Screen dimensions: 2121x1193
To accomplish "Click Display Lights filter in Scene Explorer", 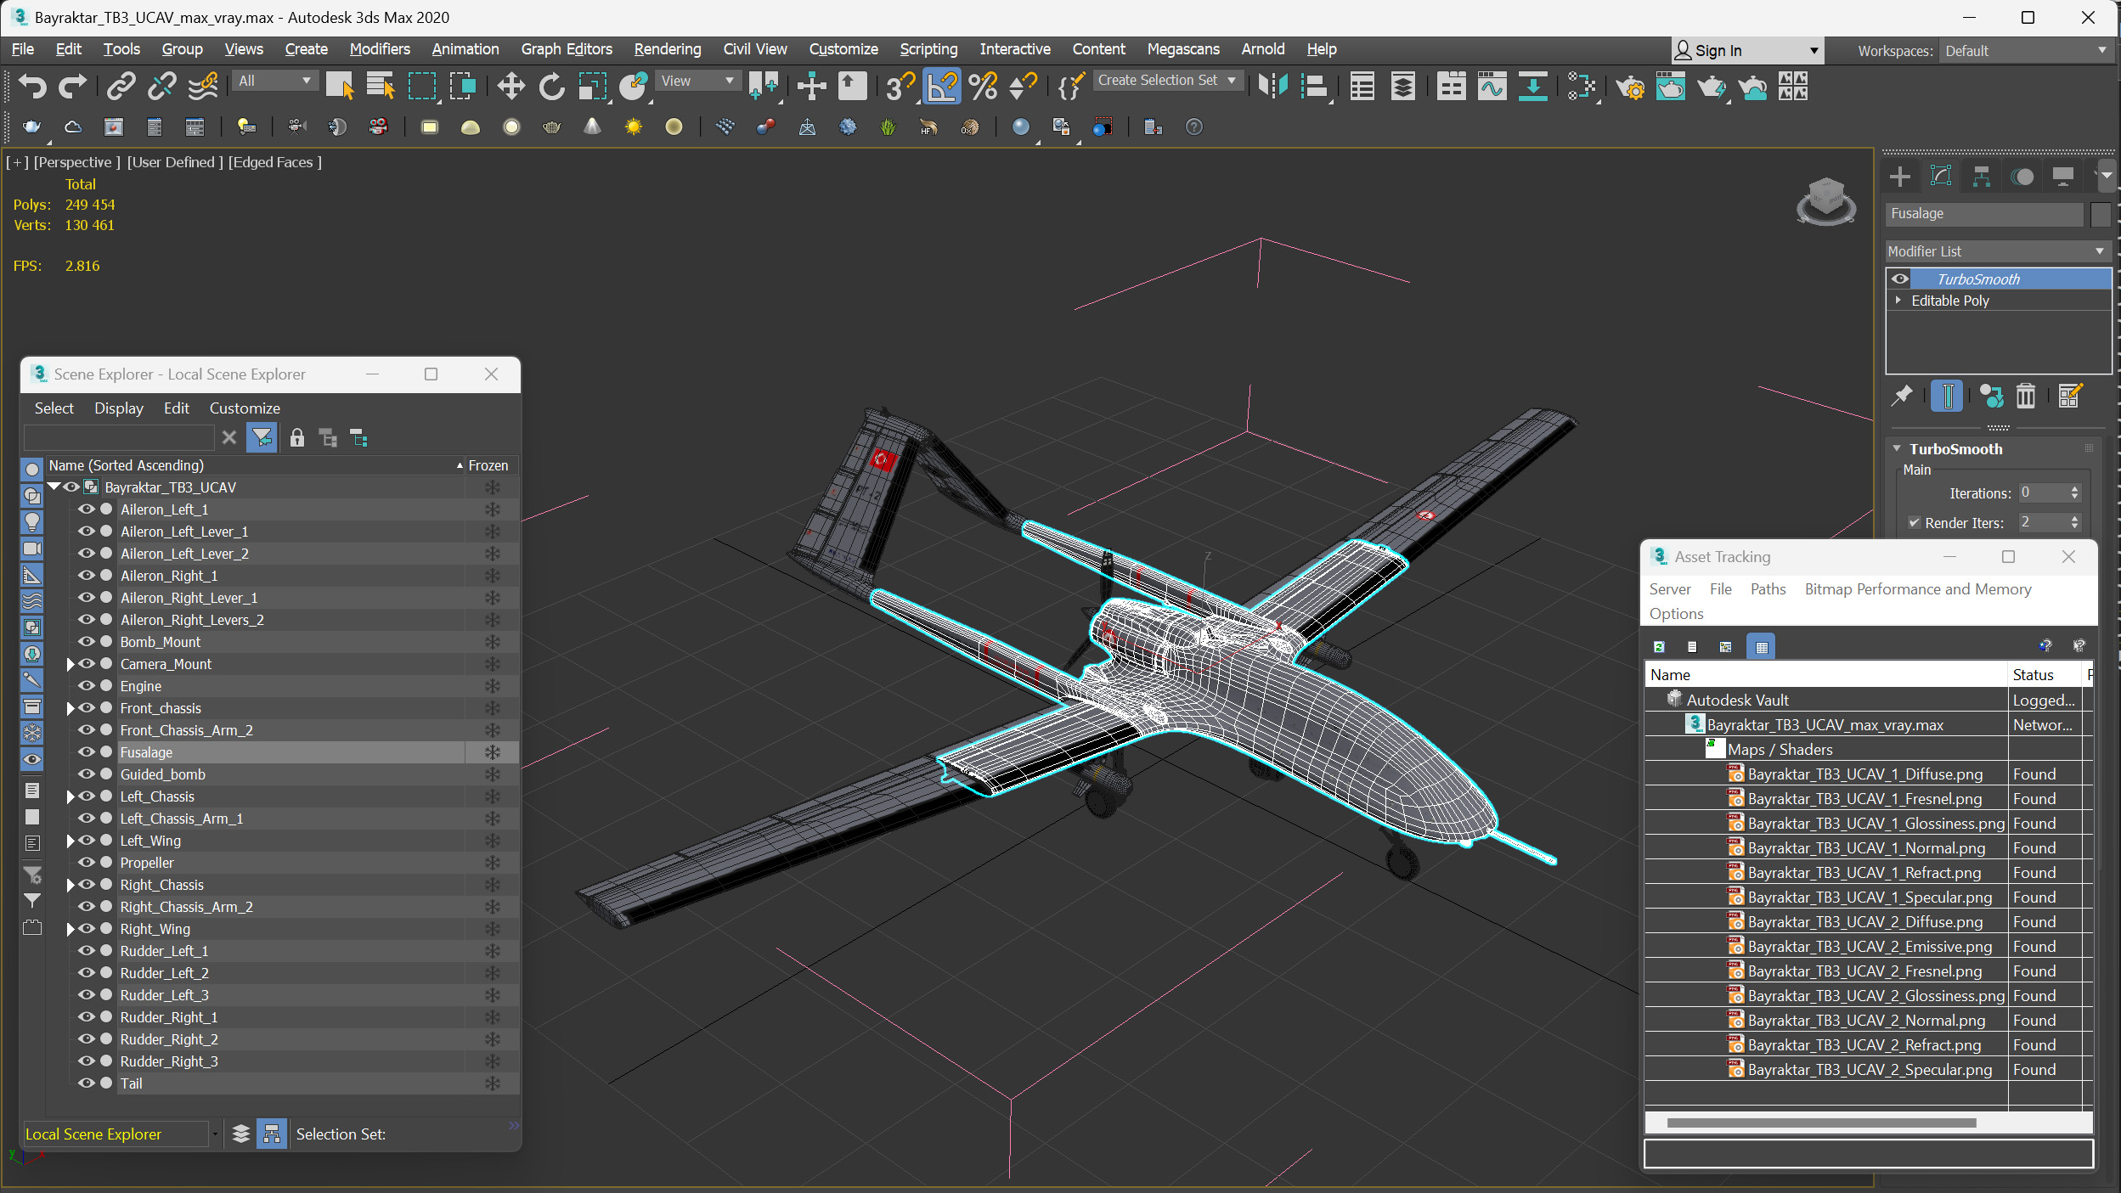I will (32, 521).
